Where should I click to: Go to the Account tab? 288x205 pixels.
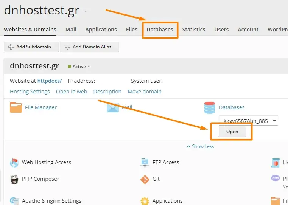pyautogui.click(x=248, y=30)
